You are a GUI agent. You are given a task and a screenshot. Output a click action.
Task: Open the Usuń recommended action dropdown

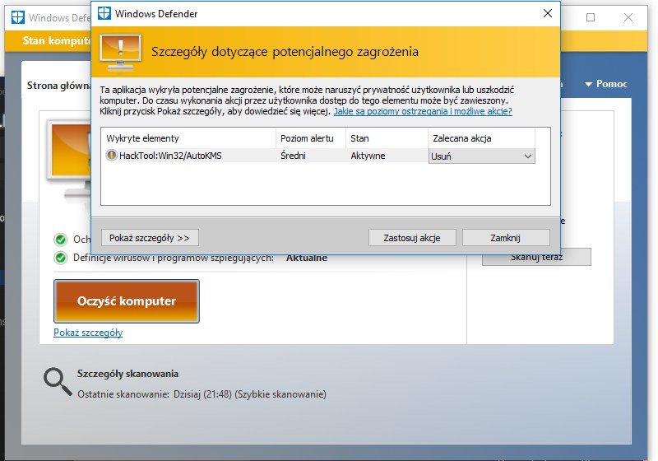[481, 156]
